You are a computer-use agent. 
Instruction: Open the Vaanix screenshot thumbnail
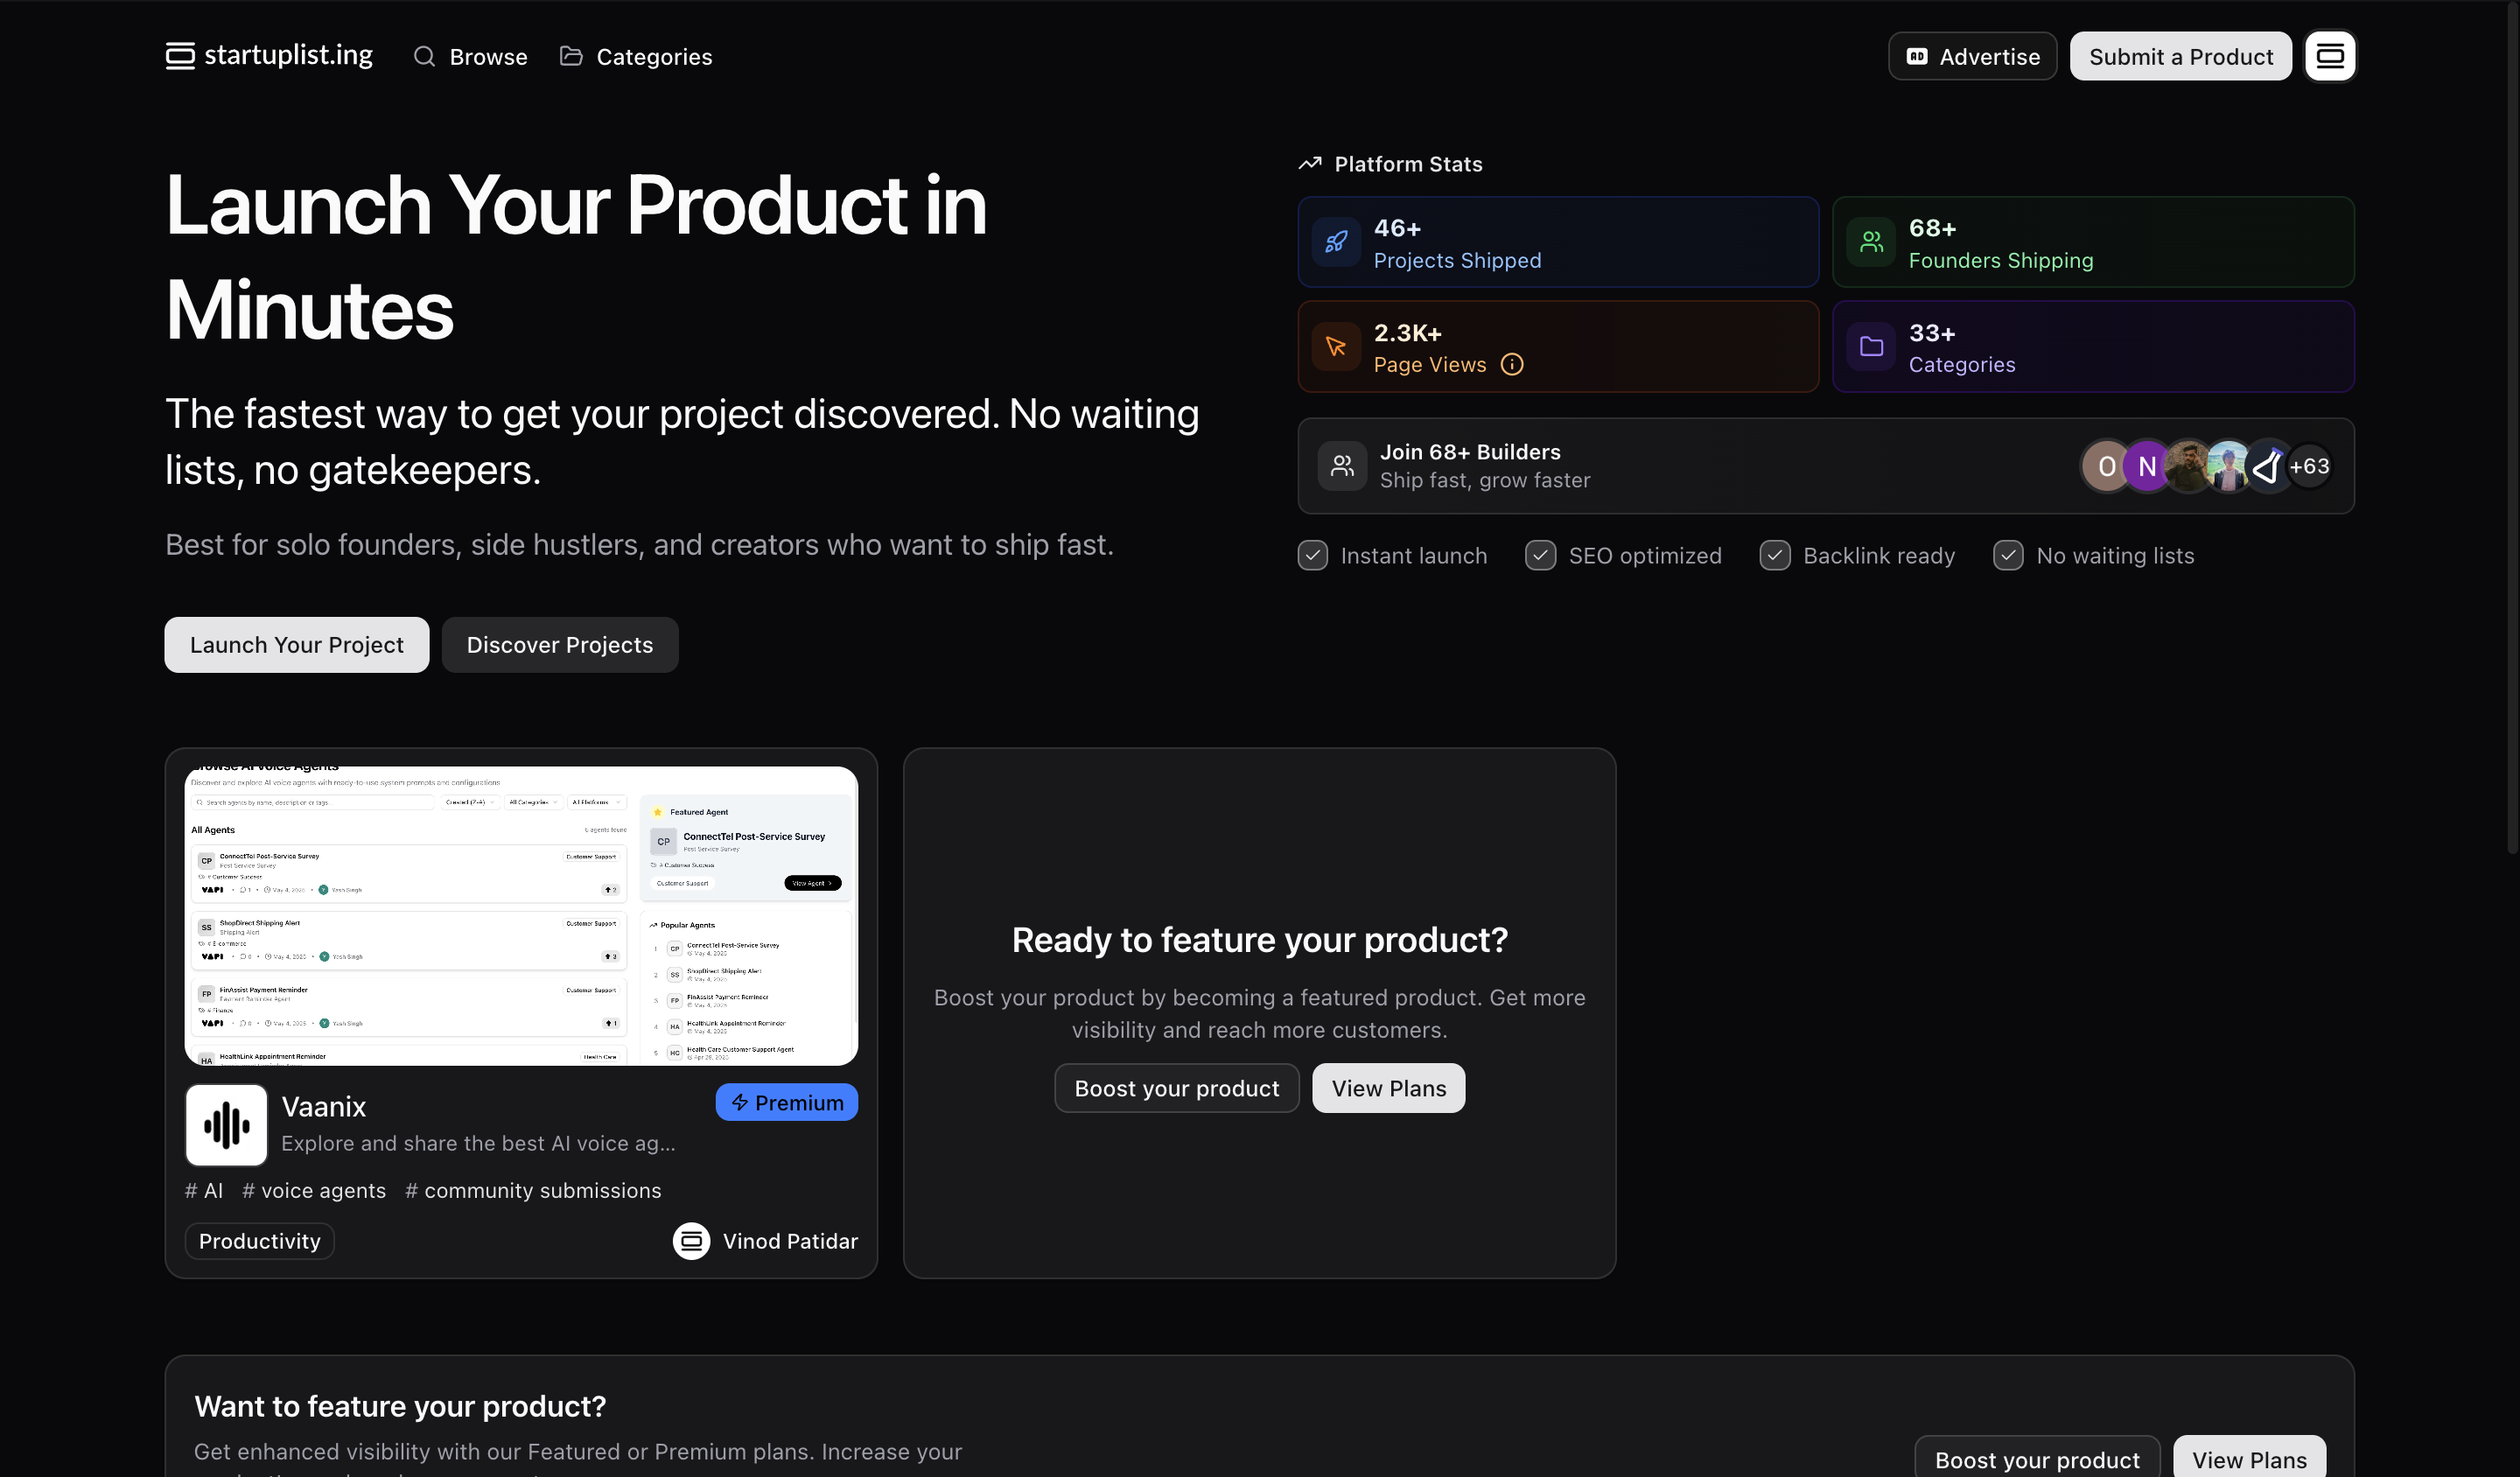[x=521, y=915]
